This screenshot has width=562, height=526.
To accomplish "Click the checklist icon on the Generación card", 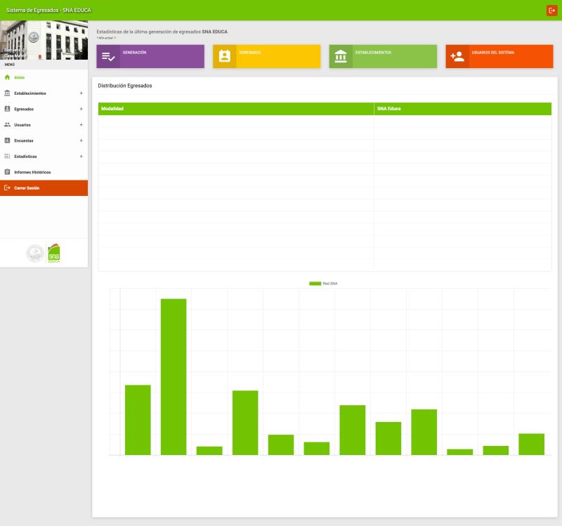I will click(108, 57).
